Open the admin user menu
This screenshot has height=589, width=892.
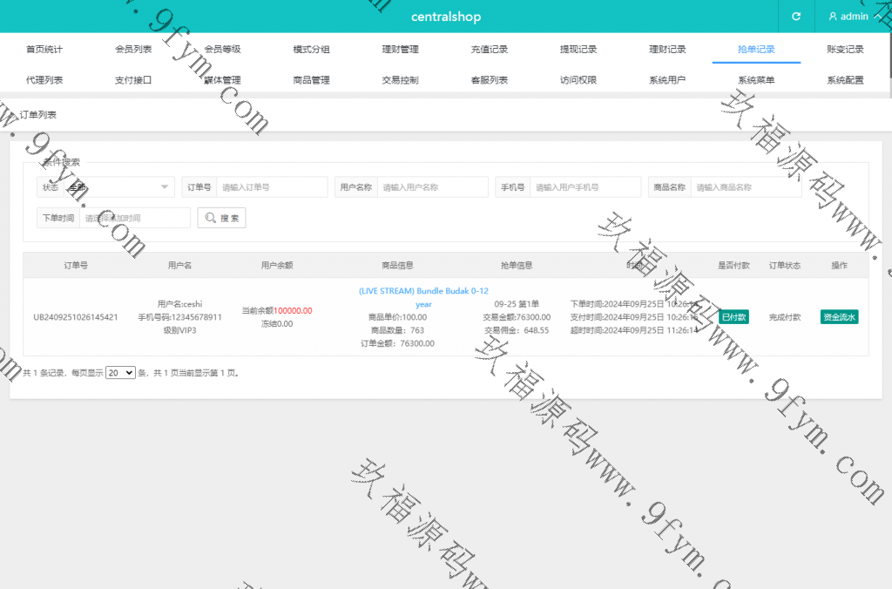click(x=853, y=17)
